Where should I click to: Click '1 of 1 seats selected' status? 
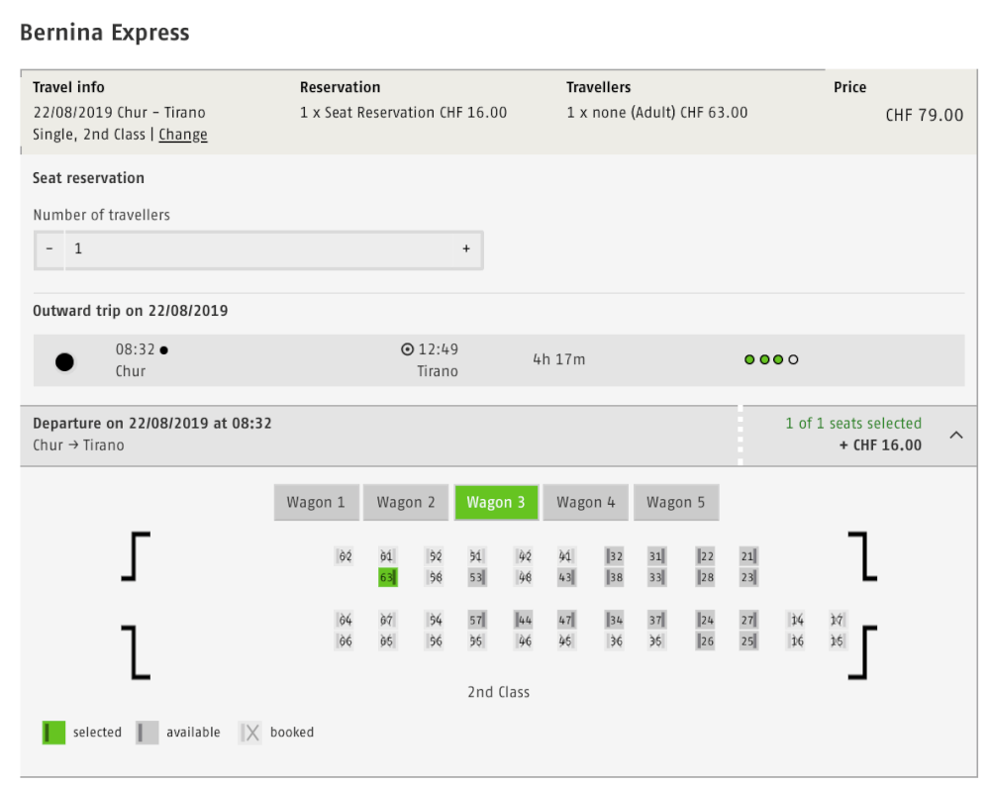853,423
